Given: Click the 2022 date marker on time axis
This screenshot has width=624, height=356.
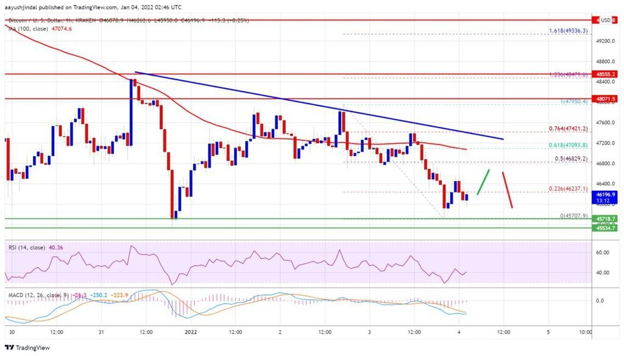Looking at the screenshot, I should 191,332.
